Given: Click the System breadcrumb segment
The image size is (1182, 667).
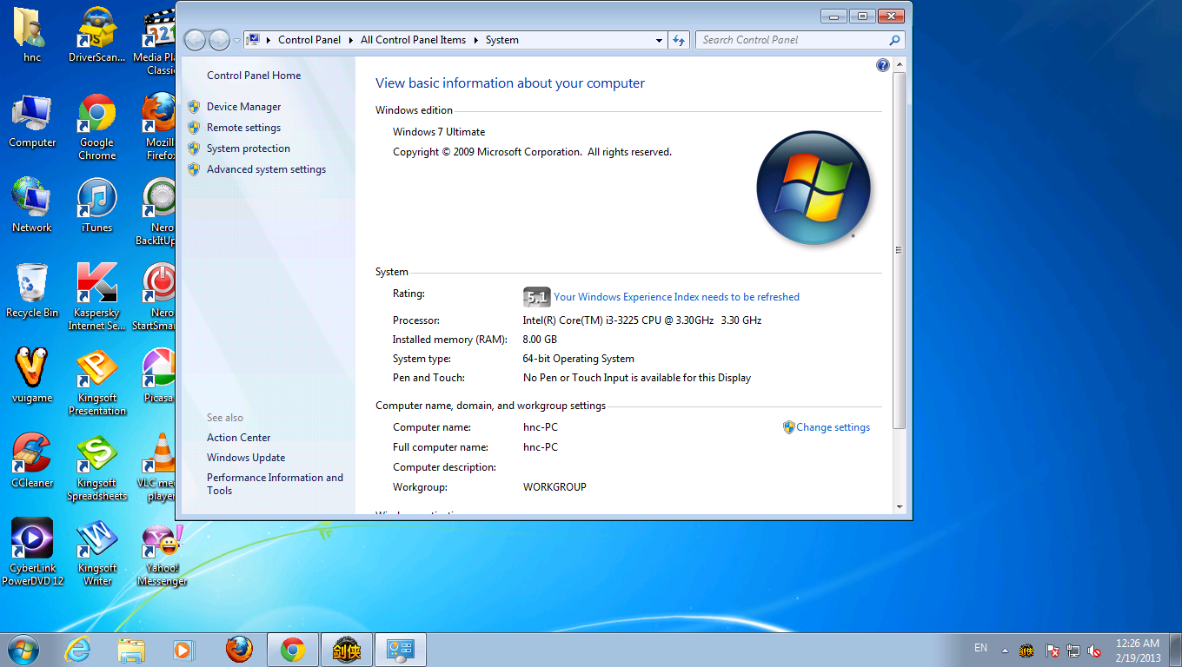Looking at the screenshot, I should click(x=502, y=40).
